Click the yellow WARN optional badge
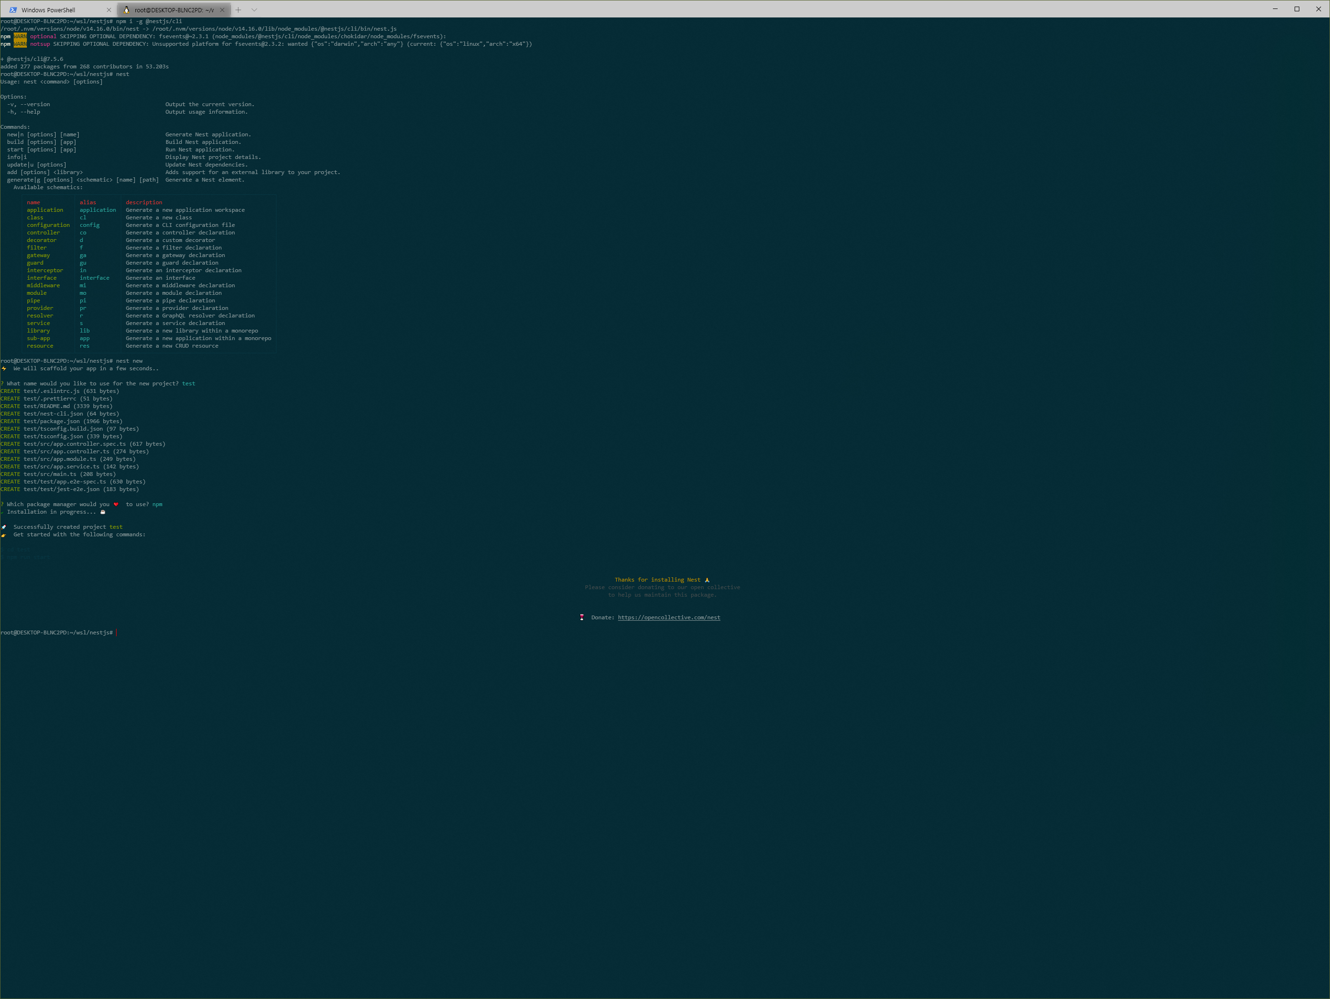 pos(20,36)
